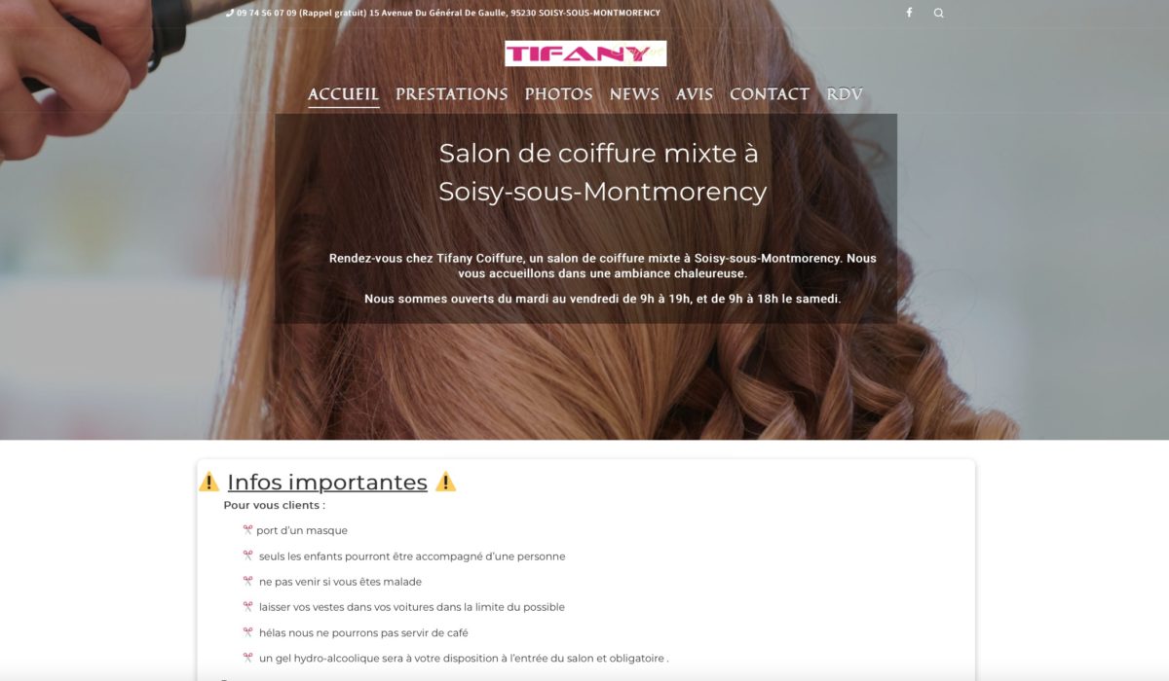Screen dimensions: 1169x681
Task: Click the phone icon in top bar
Action: pos(230,14)
